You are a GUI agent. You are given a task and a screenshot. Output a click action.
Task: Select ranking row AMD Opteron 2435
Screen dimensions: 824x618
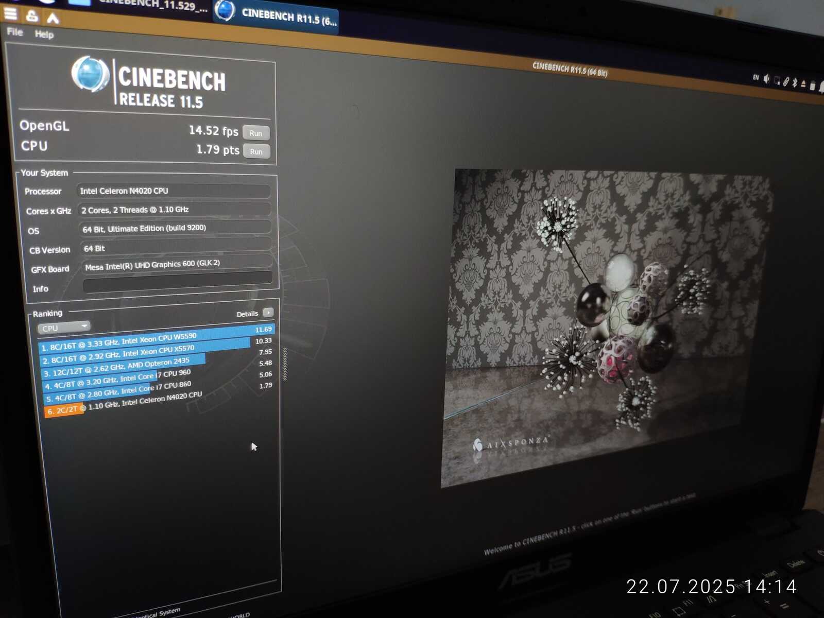(158, 363)
